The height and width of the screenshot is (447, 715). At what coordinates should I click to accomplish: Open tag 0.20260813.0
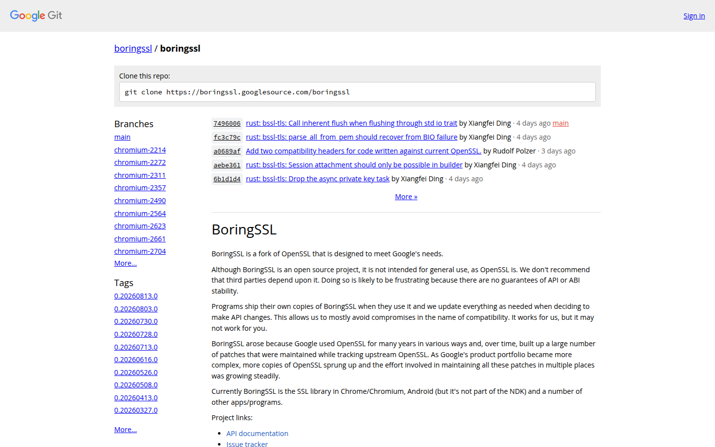[136, 296]
